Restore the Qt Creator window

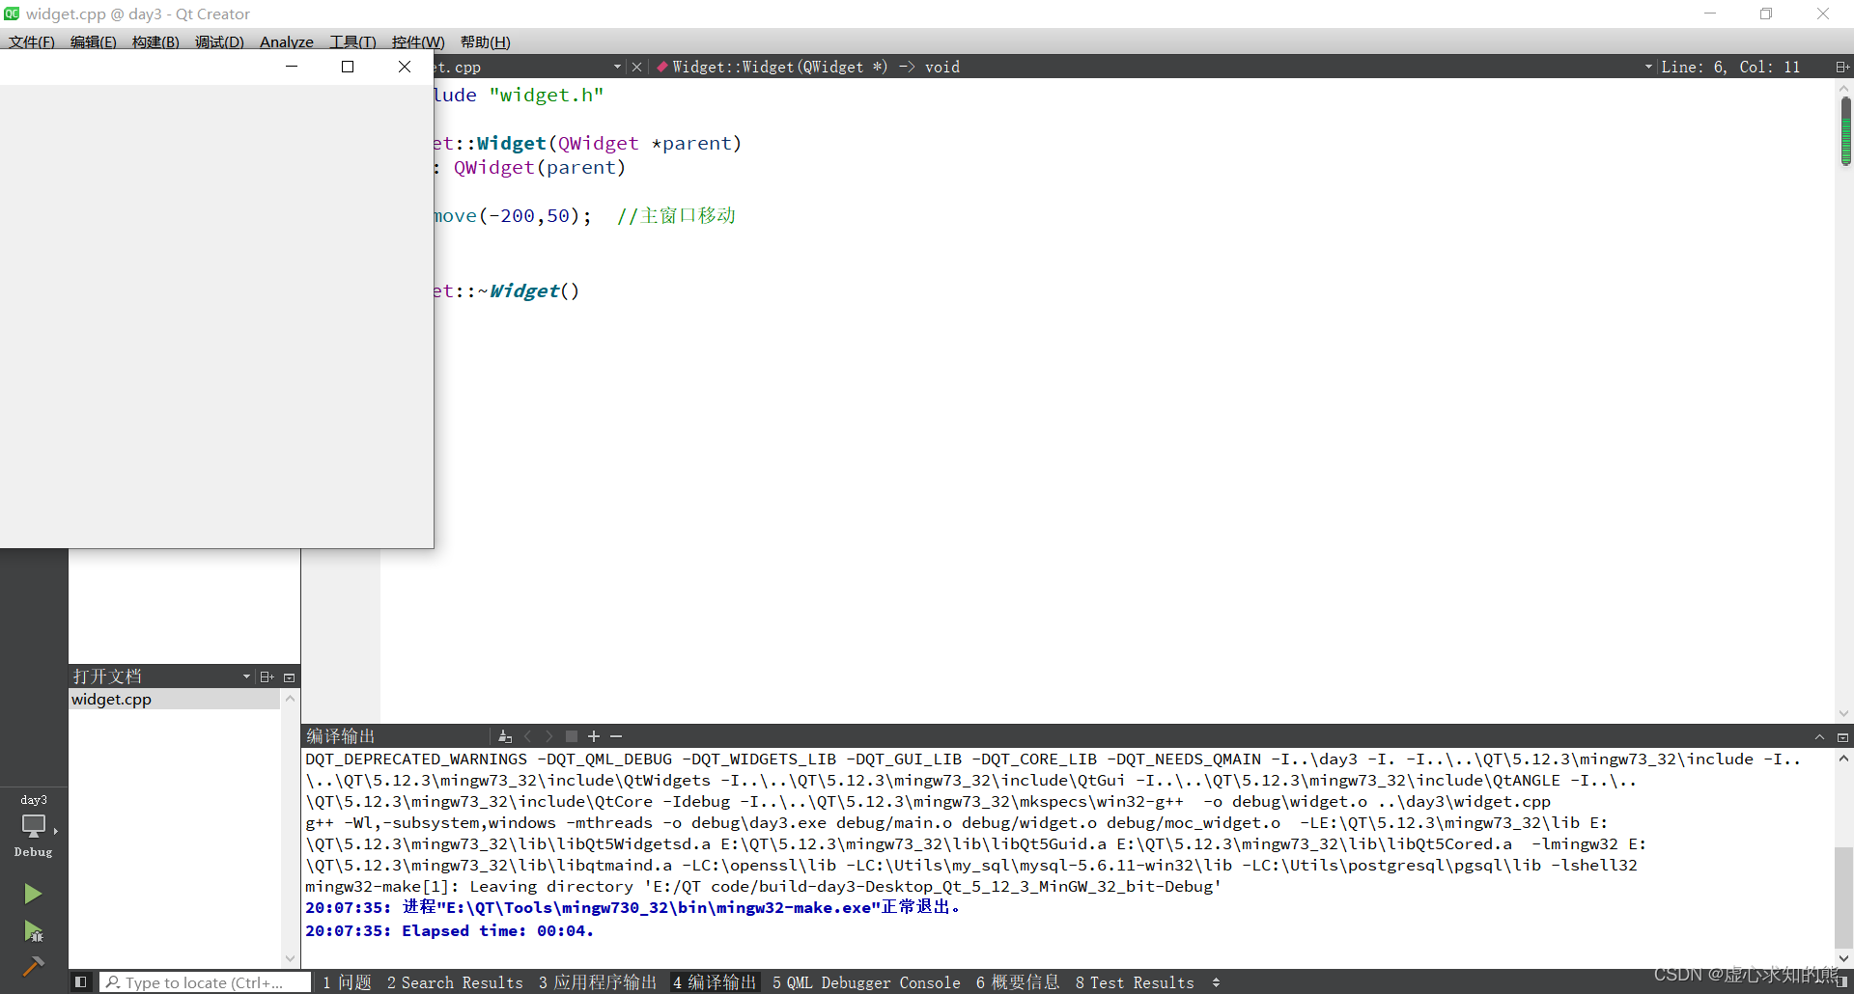pos(1766,14)
